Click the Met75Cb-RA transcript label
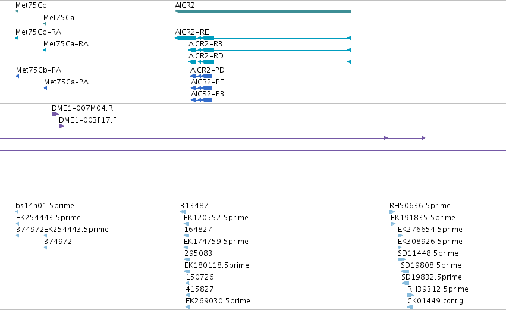Viewport: 506px width, 310px height. [39, 32]
